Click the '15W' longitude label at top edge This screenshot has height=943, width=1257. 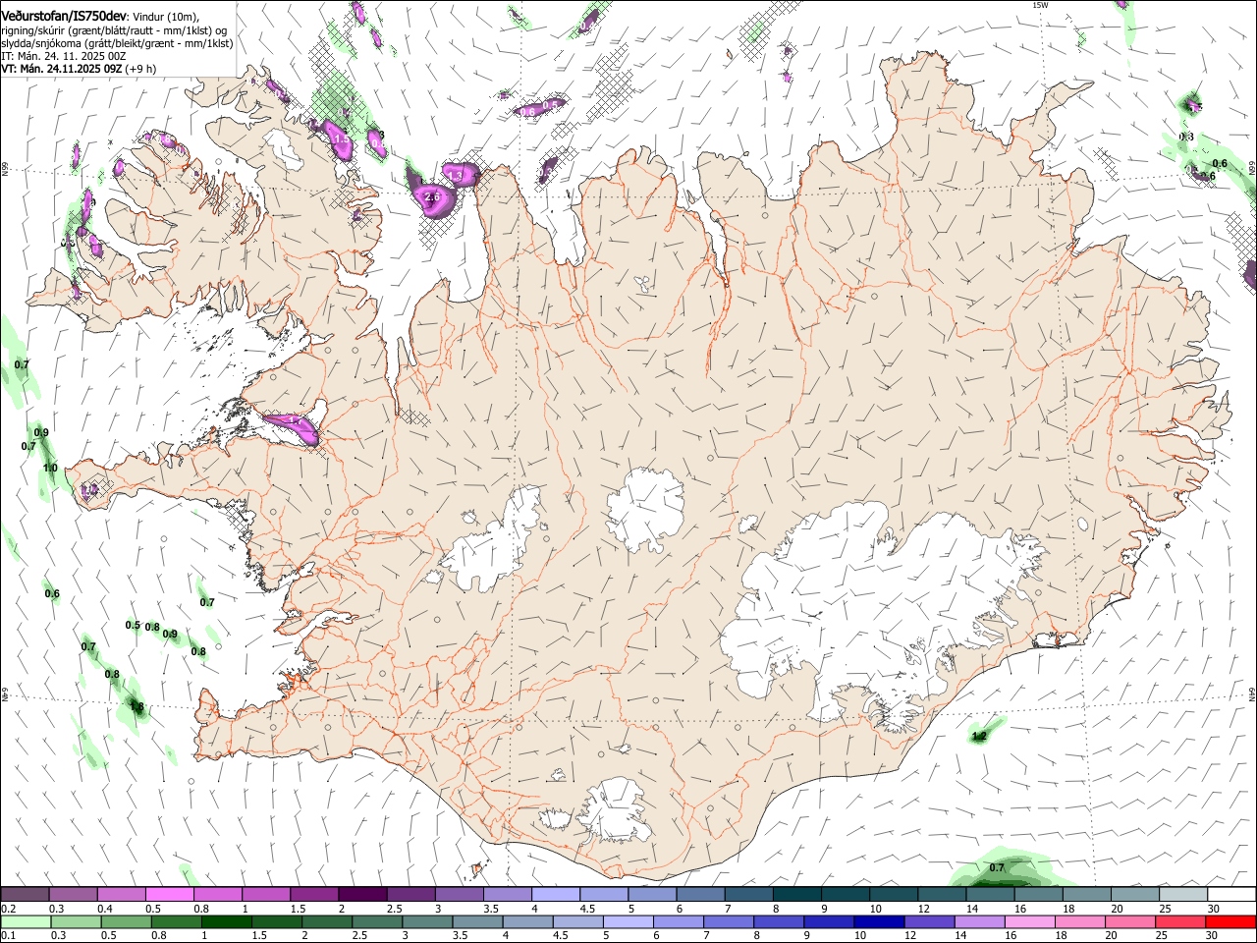1041,5
